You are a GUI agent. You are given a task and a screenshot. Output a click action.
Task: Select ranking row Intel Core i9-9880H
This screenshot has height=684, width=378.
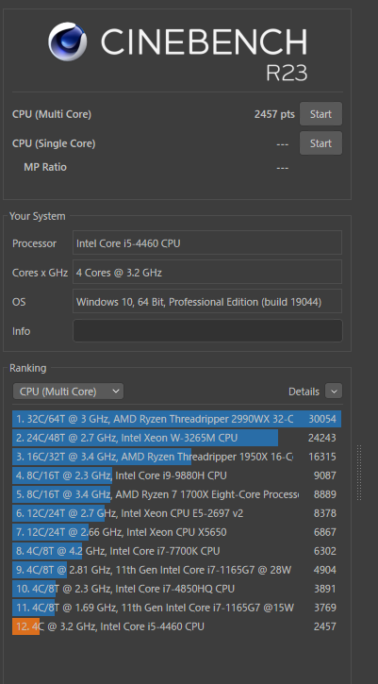(x=176, y=475)
